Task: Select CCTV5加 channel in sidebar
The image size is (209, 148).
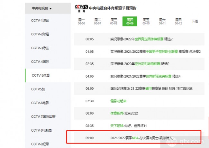Action: [x=48, y=89]
